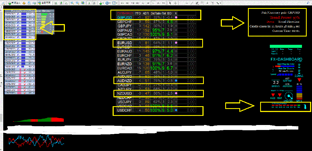
Task: Select the W1 timeframe in toolbar
Action: (158, 3)
